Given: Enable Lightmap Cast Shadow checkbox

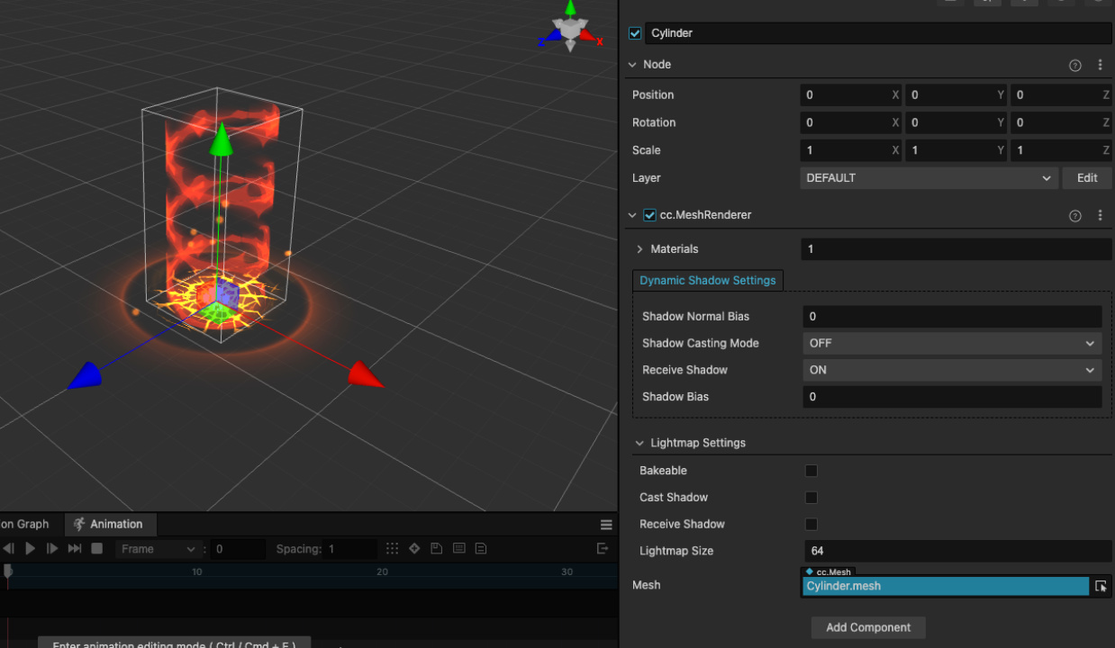Looking at the screenshot, I should coord(811,498).
